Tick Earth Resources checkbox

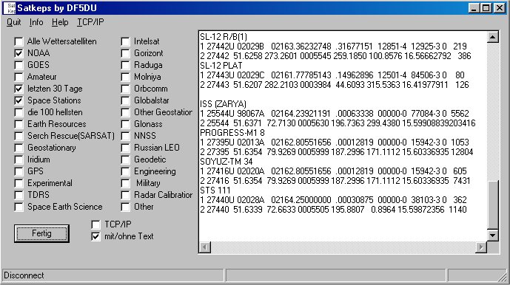[19, 124]
